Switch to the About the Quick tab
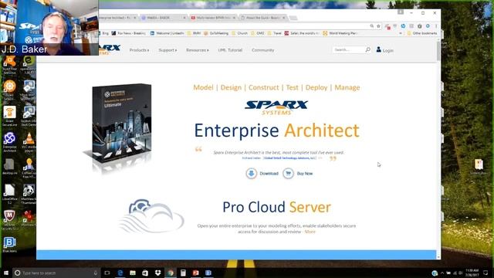The width and height of the screenshot is (494, 278). click(262, 18)
